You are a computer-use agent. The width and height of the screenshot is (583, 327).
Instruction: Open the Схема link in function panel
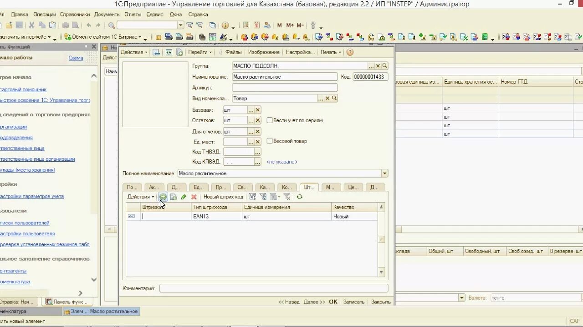tap(76, 58)
